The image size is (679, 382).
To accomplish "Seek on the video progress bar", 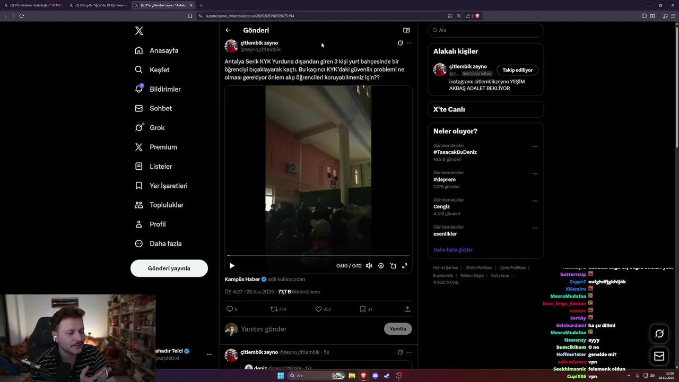I will point(318,256).
